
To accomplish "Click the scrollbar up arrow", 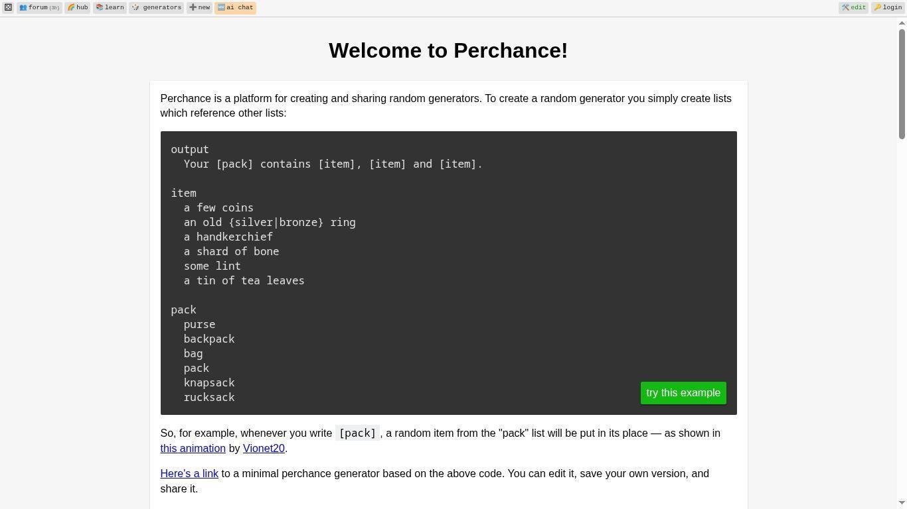I will coord(902,23).
